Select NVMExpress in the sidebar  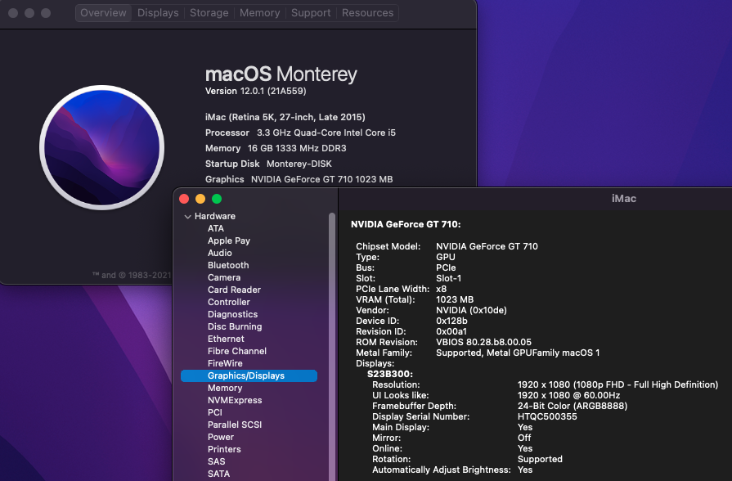[235, 400]
